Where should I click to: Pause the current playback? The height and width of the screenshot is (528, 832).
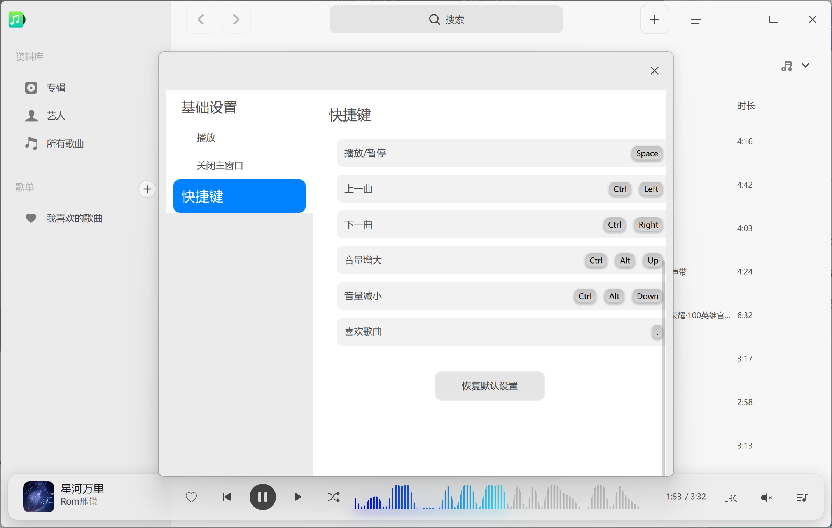(263, 497)
